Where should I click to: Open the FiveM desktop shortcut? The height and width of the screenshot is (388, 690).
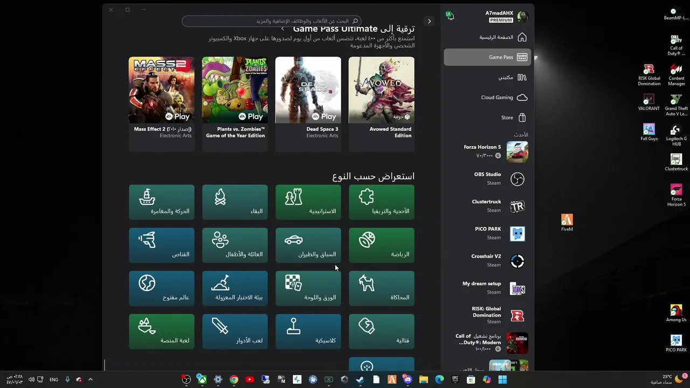point(567,223)
